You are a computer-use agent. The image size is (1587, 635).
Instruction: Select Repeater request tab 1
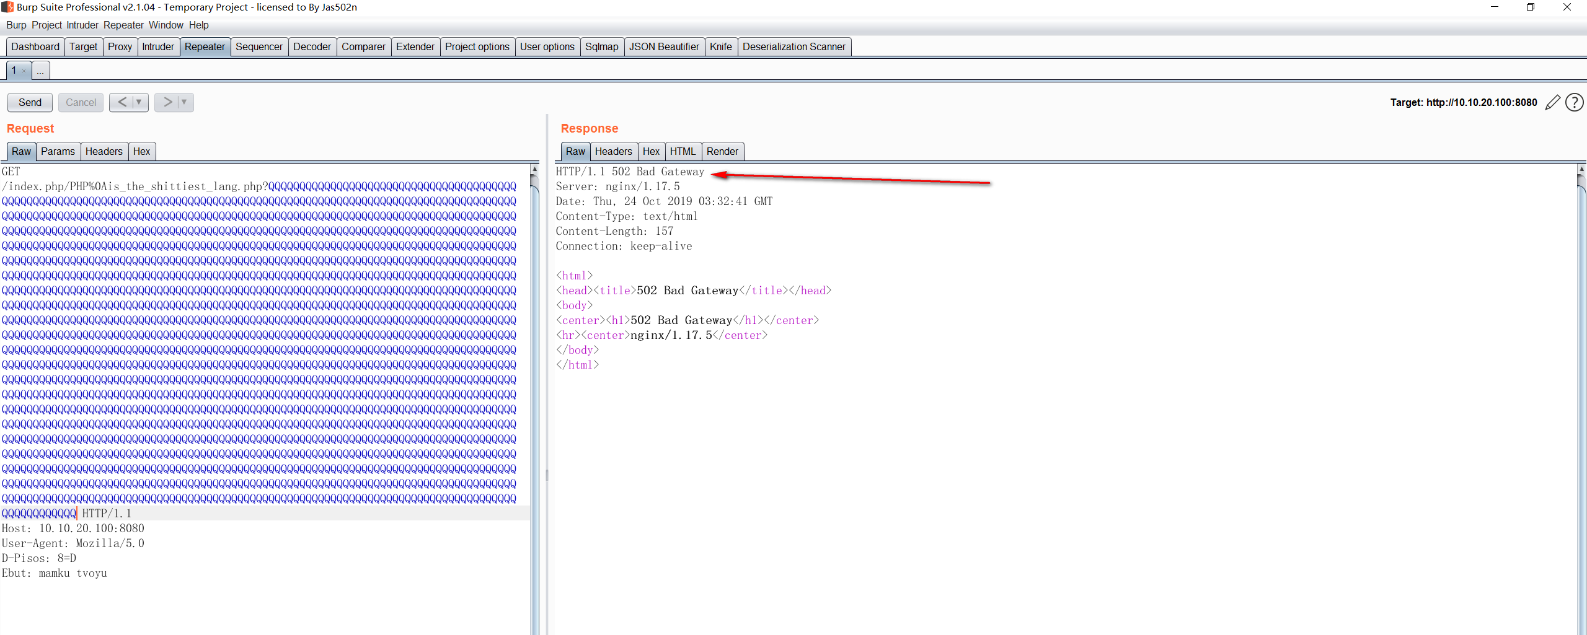click(x=14, y=71)
